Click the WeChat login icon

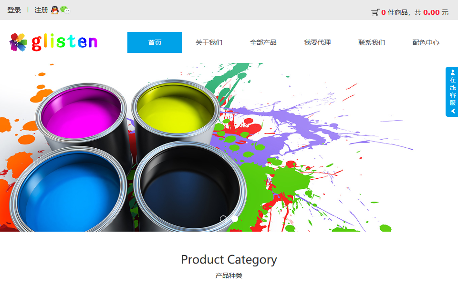coord(65,10)
